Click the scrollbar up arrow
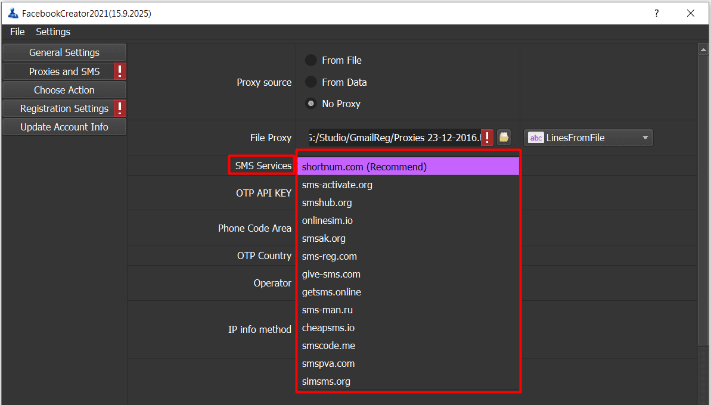 tap(703, 49)
